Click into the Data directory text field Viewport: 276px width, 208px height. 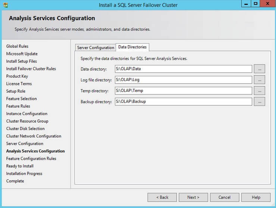(184, 69)
